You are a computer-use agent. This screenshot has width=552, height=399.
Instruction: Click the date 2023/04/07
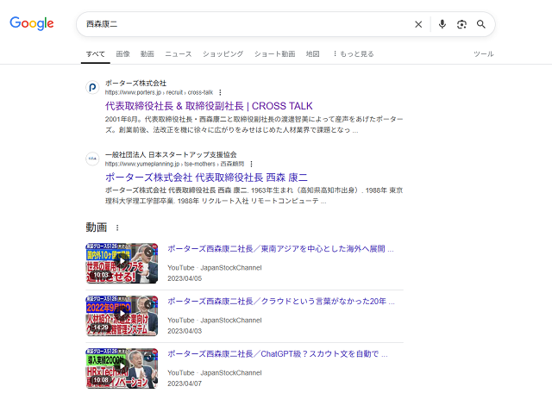185,383
